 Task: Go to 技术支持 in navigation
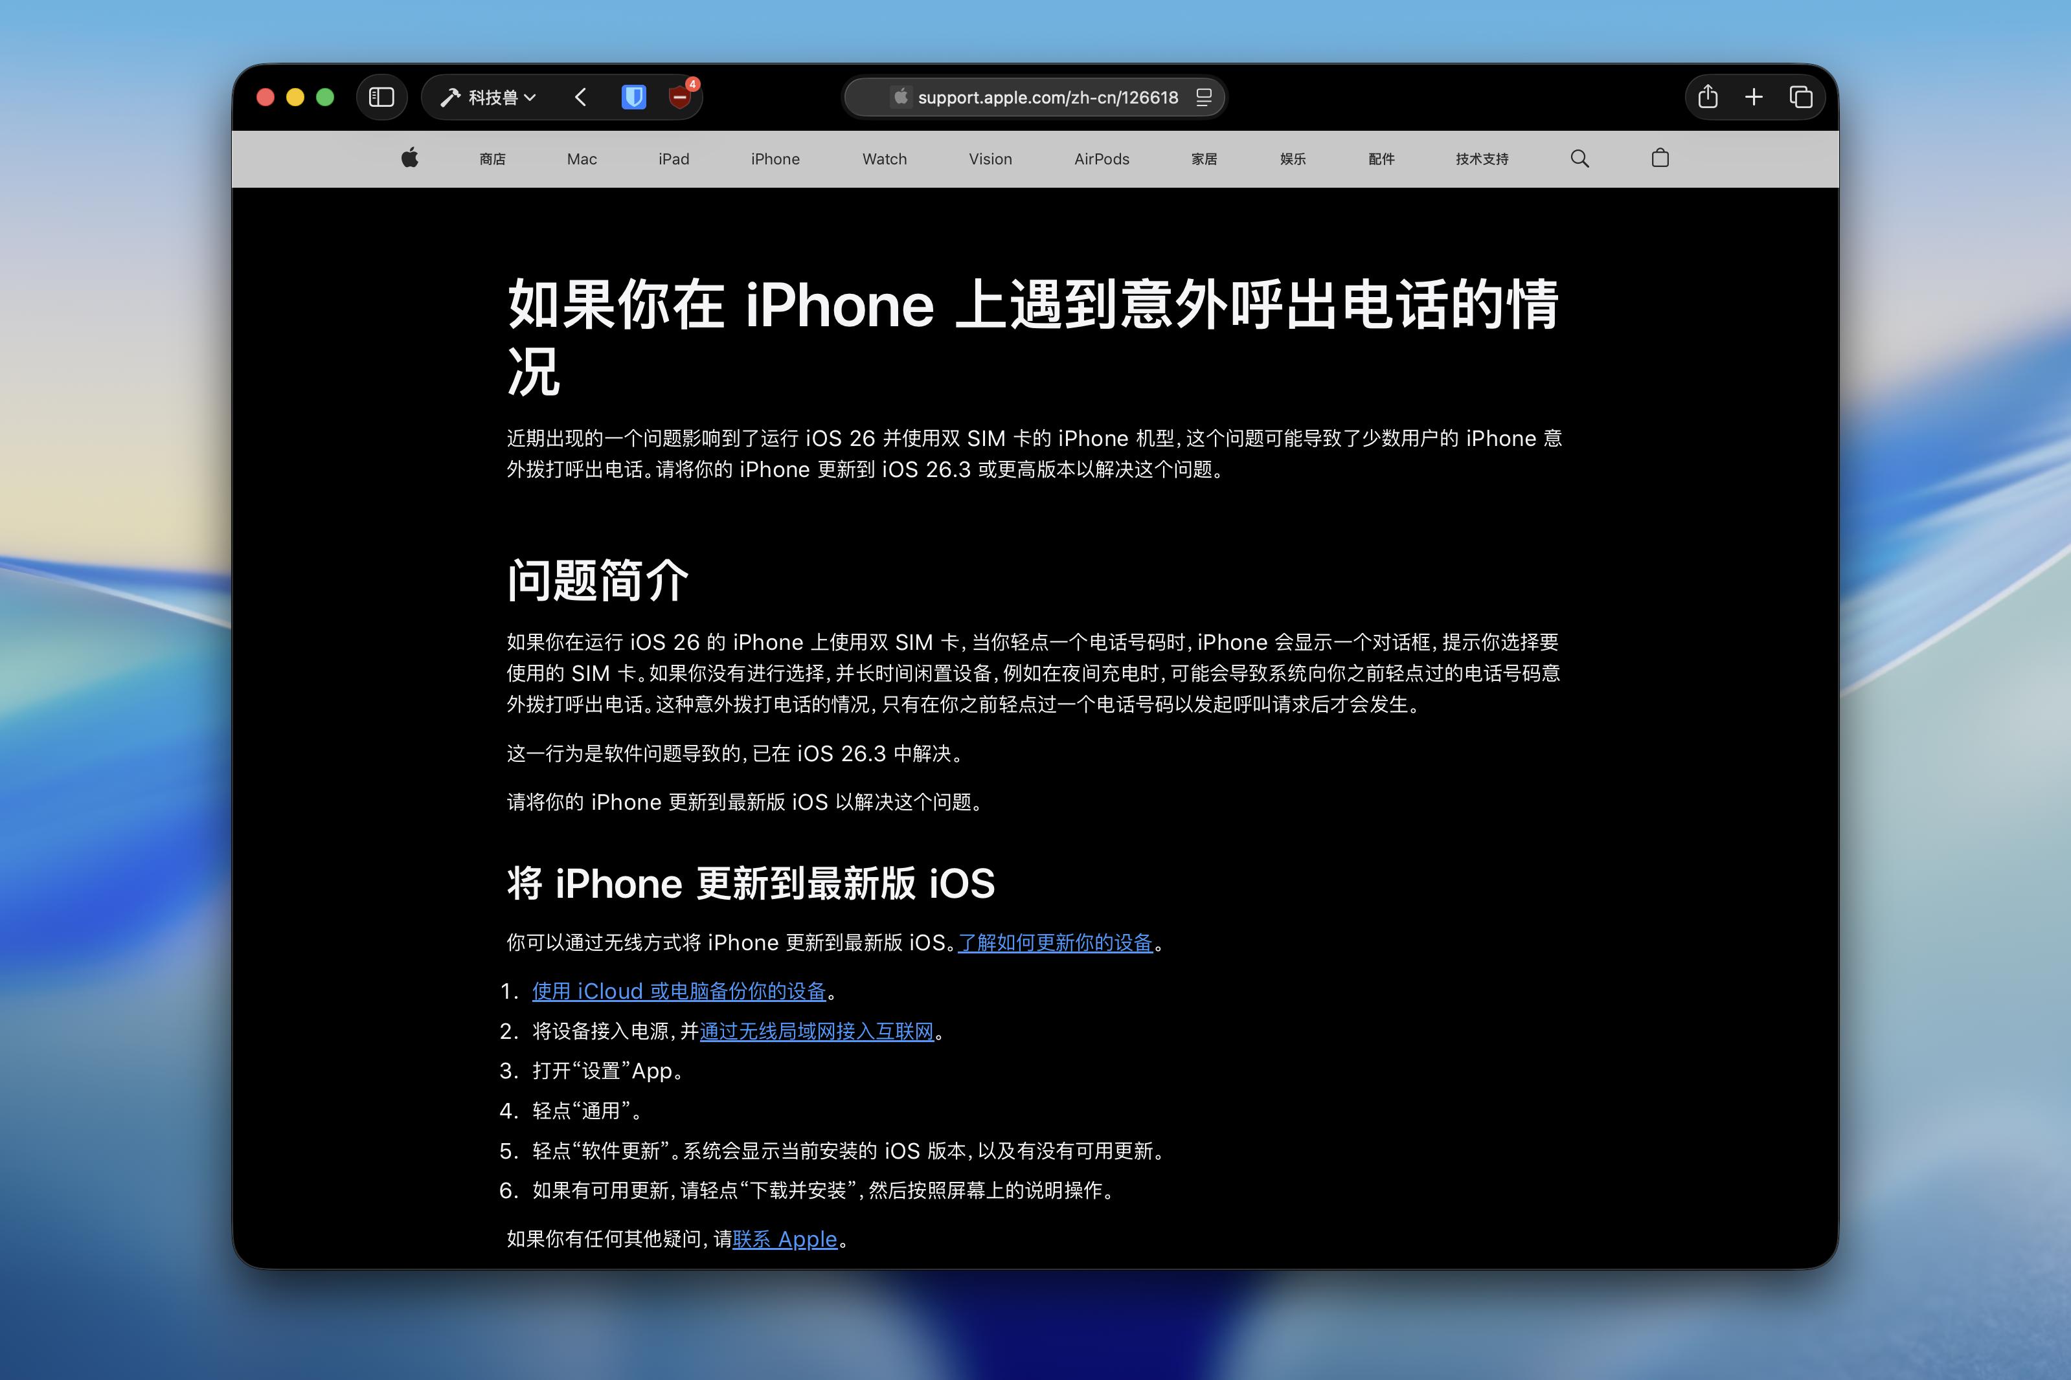[x=1481, y=159]
